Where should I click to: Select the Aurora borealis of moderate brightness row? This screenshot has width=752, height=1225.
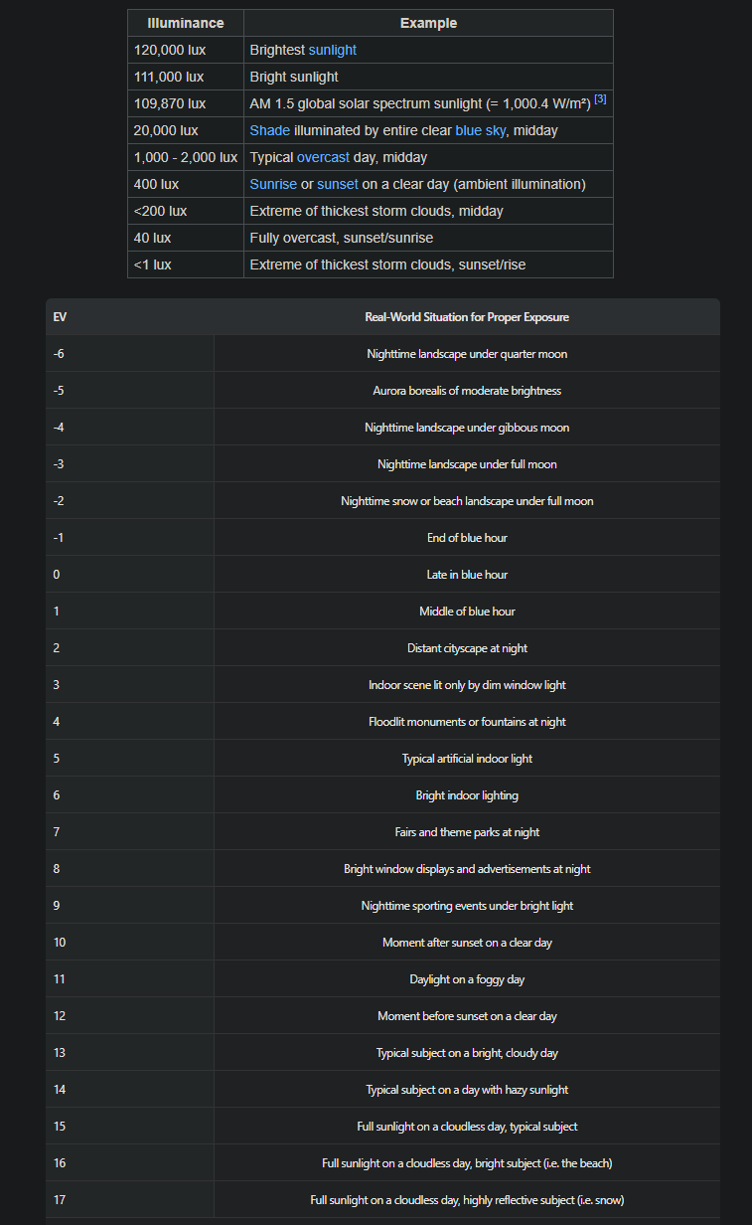[467, 391]
